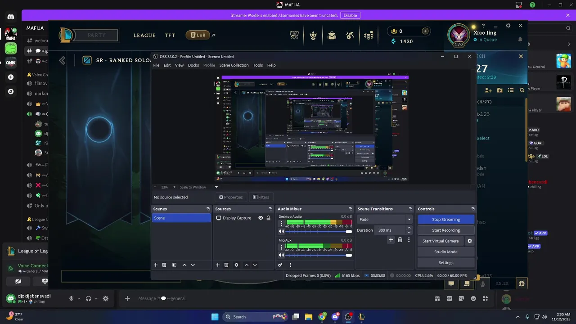Open OBS Scene Collection menu
576x324 pixels.
click(x=234, y=65)
